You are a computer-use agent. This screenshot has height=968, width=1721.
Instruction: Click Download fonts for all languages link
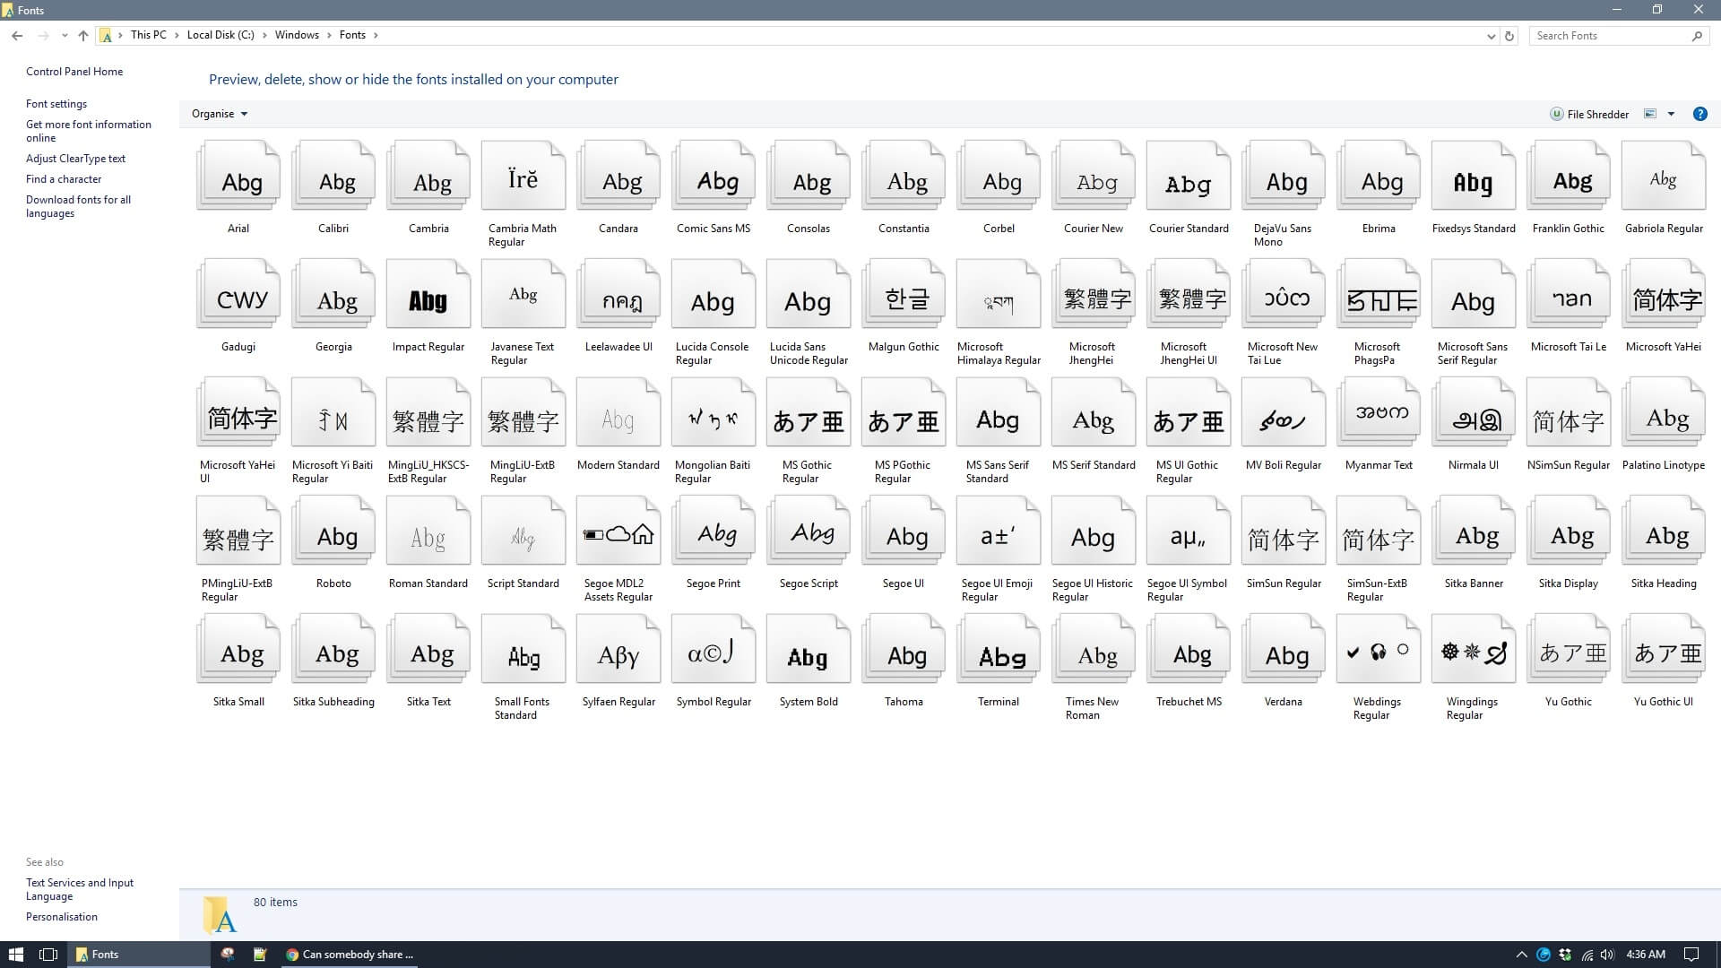click(78, 205)
